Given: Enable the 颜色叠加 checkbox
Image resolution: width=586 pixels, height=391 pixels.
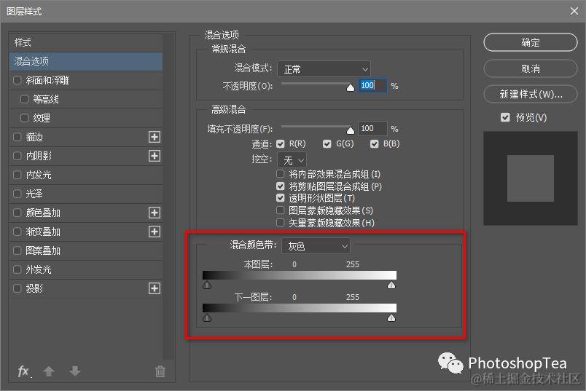Looking at the screenshot, I should [x=17, y=213].
